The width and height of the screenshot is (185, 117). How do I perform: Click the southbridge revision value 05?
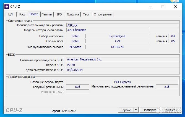(173, 41)
